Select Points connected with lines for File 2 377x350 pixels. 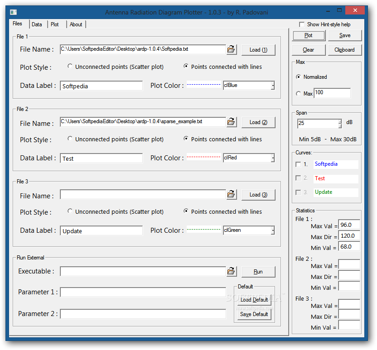(186, 139)
